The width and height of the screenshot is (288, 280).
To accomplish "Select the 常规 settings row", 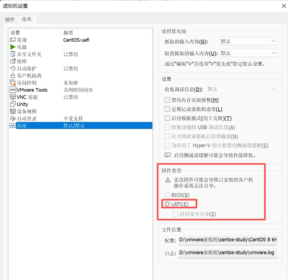I will (x=81, y=40).
